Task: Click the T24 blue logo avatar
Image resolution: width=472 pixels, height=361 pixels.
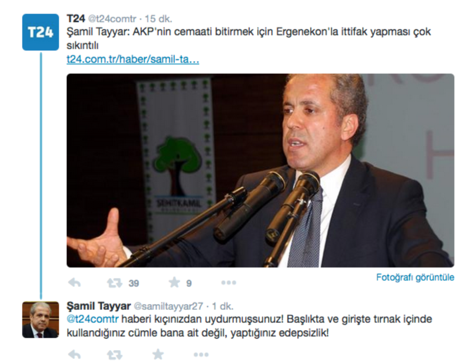Action: click(41, 32)
